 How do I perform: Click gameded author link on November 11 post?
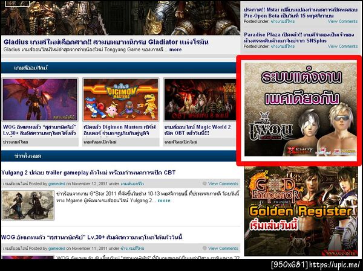(x=57, y=248)
